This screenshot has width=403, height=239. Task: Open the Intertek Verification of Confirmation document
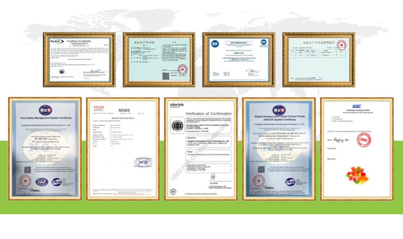pos(201,149)
